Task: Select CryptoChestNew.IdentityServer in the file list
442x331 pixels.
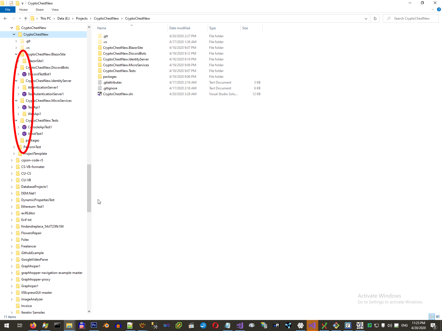Action: pyautogui.click(x=126, y=59)
